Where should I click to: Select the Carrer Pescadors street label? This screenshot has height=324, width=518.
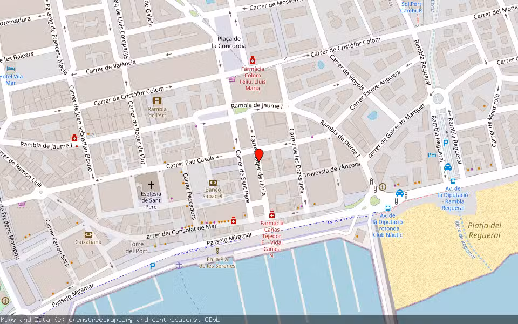click(189, 196)
